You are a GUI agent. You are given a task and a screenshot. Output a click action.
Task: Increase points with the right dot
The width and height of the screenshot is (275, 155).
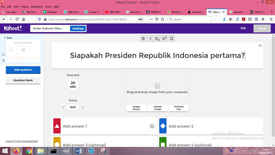83,107
